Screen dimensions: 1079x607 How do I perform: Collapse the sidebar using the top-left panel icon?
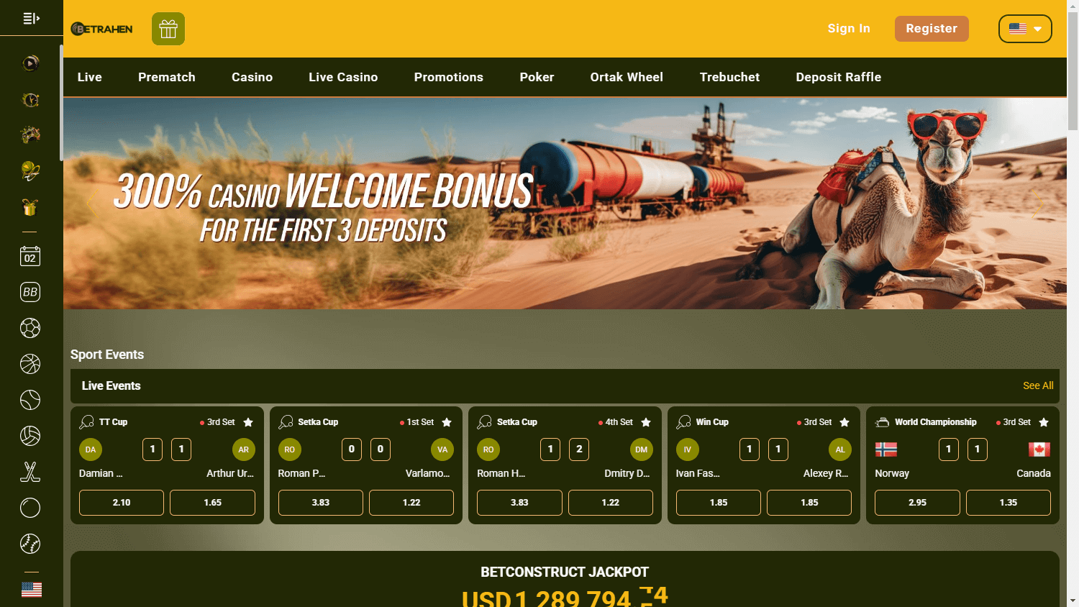point(30,18)
